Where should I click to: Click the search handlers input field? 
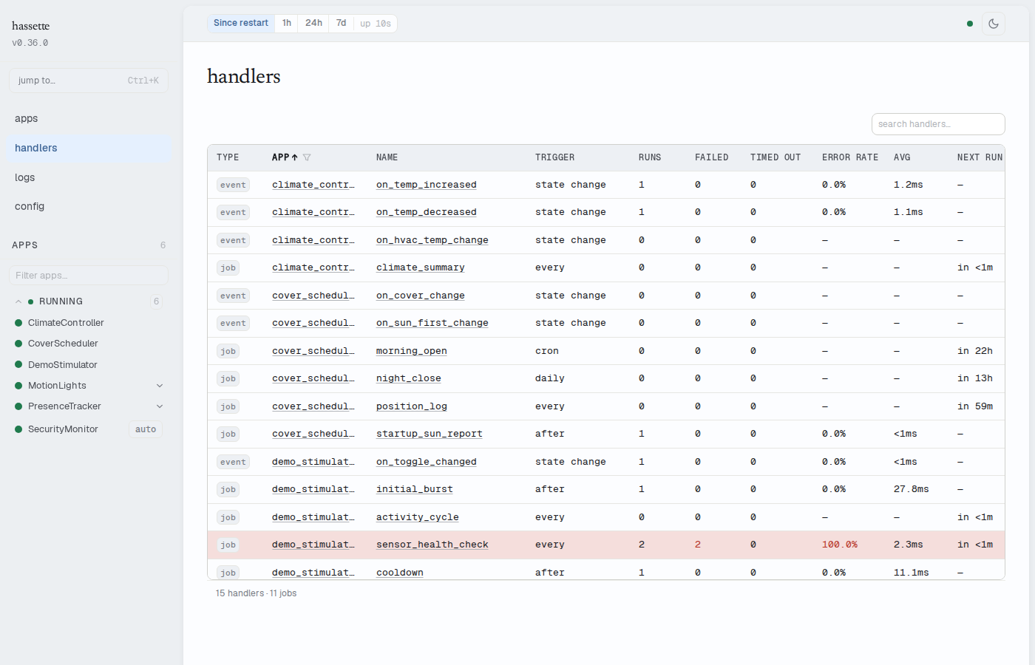938,124
